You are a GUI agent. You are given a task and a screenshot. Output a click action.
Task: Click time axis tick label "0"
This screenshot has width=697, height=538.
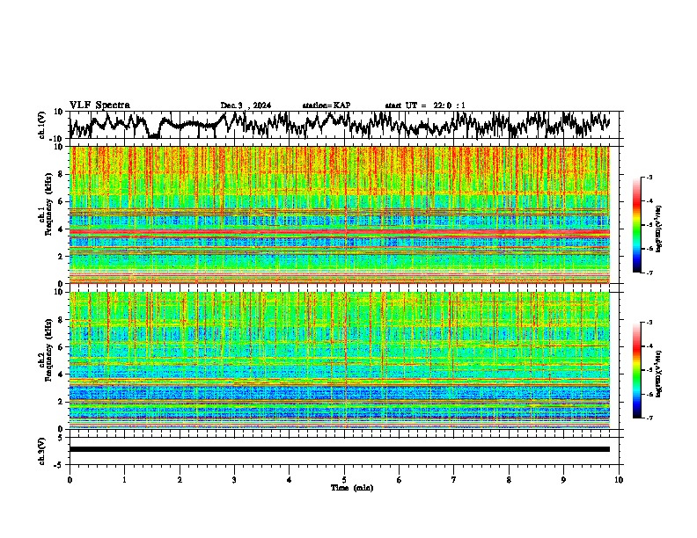[x=70, y=480]
